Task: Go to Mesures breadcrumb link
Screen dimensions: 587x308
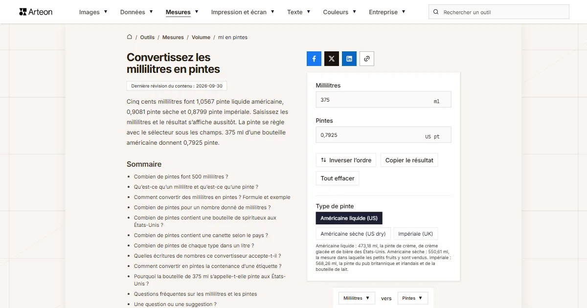Action: tap(173, 37)
